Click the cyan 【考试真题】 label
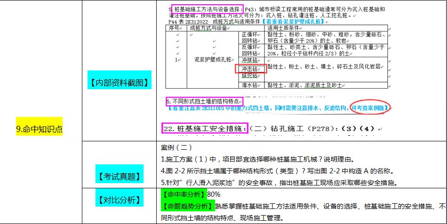This screenshot has width=447, height=224. tap(119, 177)
